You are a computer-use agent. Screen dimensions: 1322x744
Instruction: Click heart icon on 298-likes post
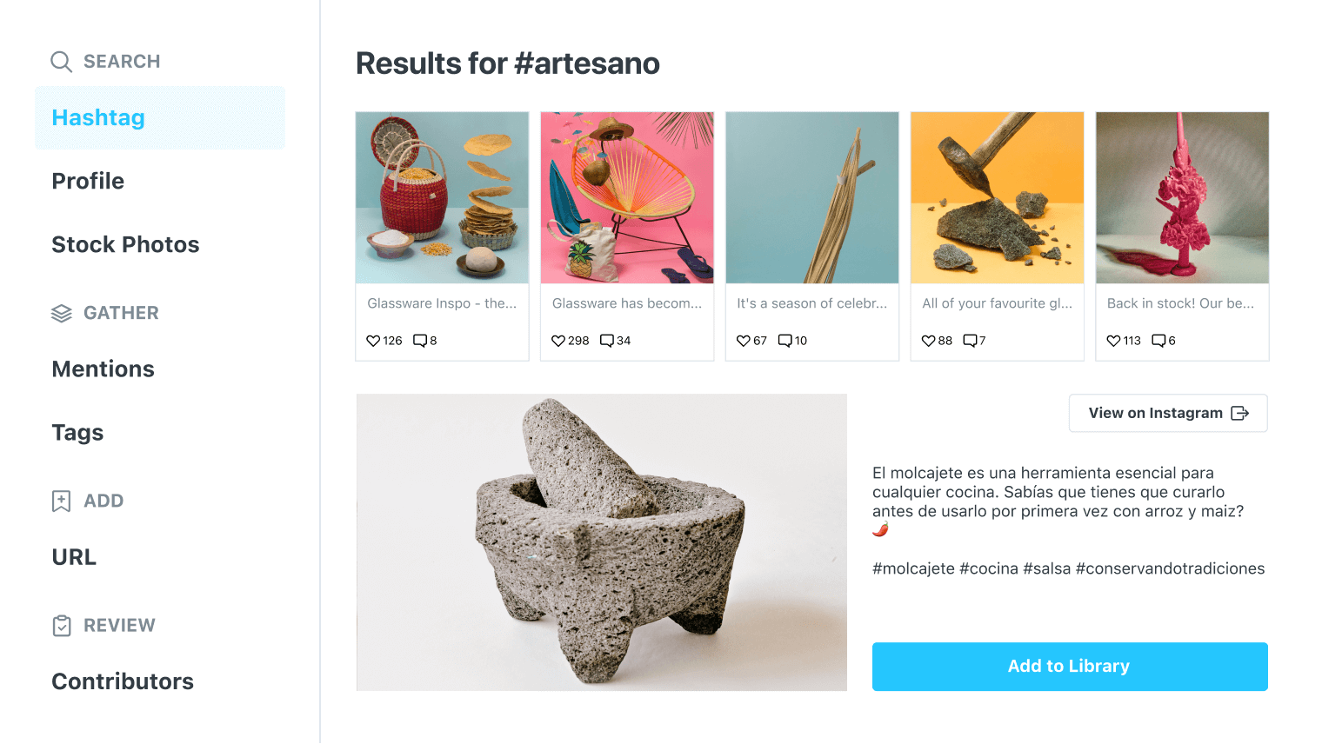[x=558, y=341]
